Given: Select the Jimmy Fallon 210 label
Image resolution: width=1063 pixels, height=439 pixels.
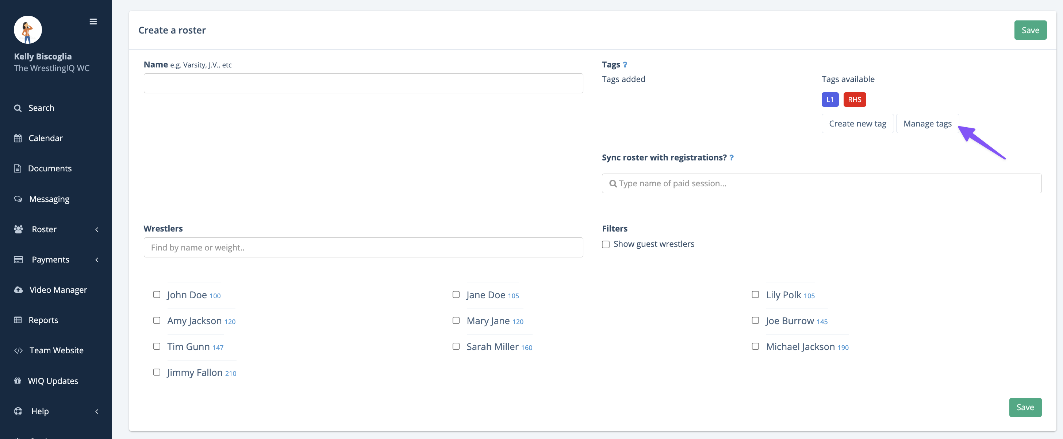Looking at the screenshot, I should pyautogui.click(x=202, y=373).
